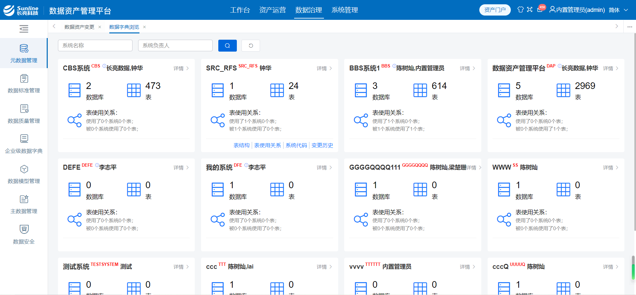
Task: Open 表使用关系 link in SRC_RFS card
Action: 268,145
